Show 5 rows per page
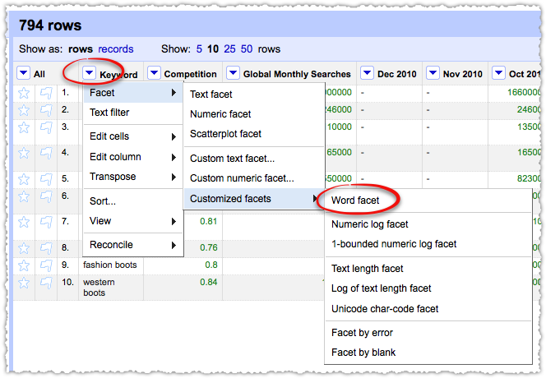 [x=199, y=49]
